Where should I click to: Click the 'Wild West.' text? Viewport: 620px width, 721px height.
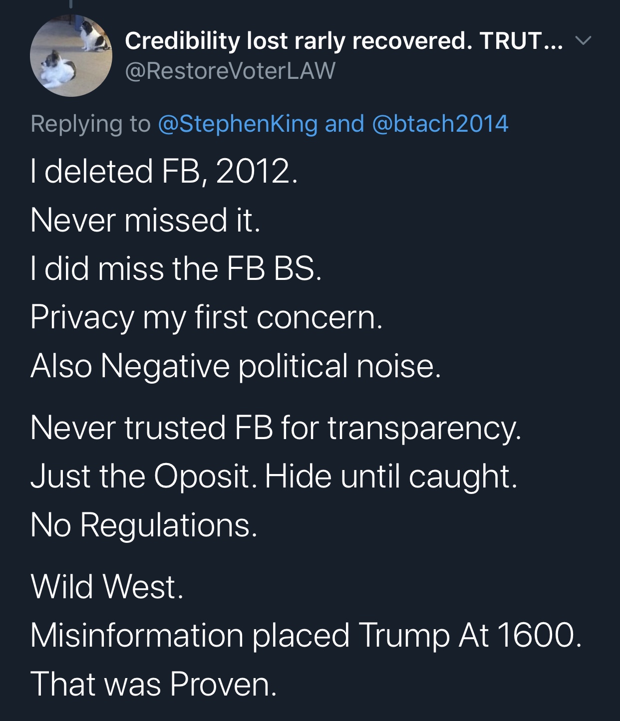107,586
